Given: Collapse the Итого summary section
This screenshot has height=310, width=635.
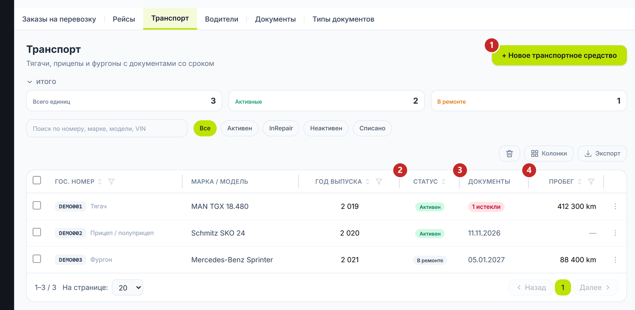Looking at the screenshot, I should pos(41,82).
